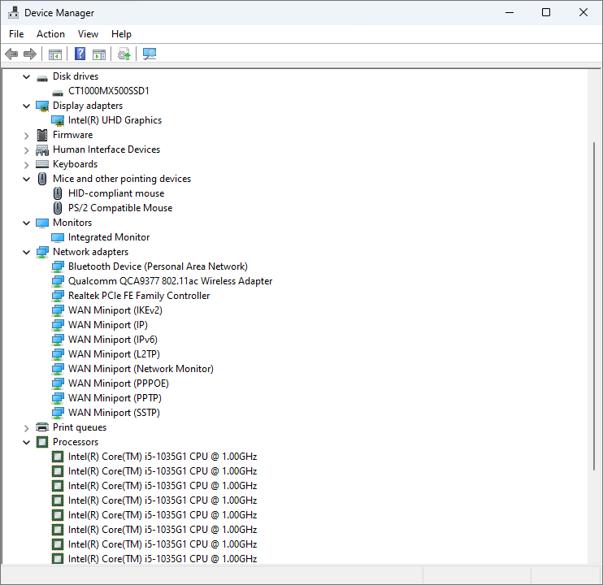Click the Update device driver icon
This screenshot has width=603, height=585.
pyautogui.click(x=124, y=54)
